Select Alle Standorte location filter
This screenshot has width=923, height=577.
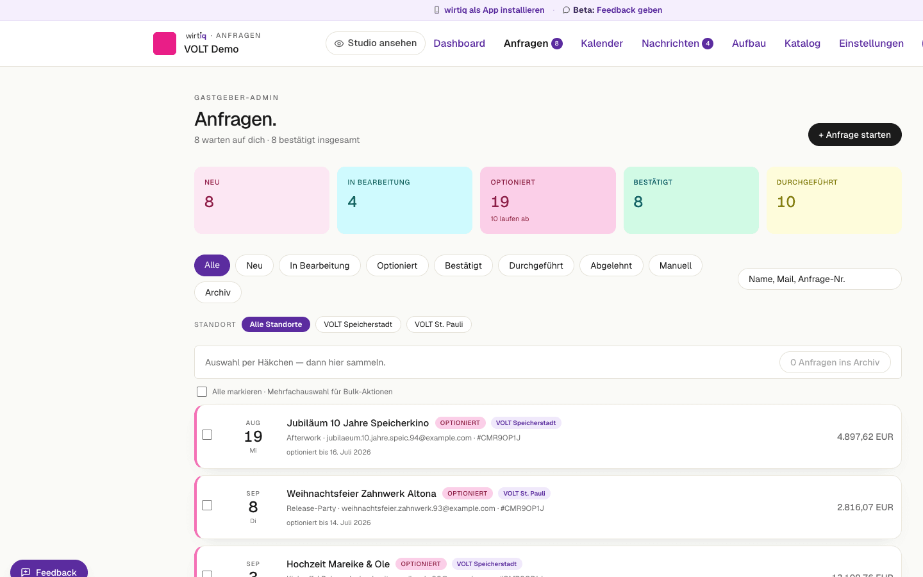click(276, 324)
